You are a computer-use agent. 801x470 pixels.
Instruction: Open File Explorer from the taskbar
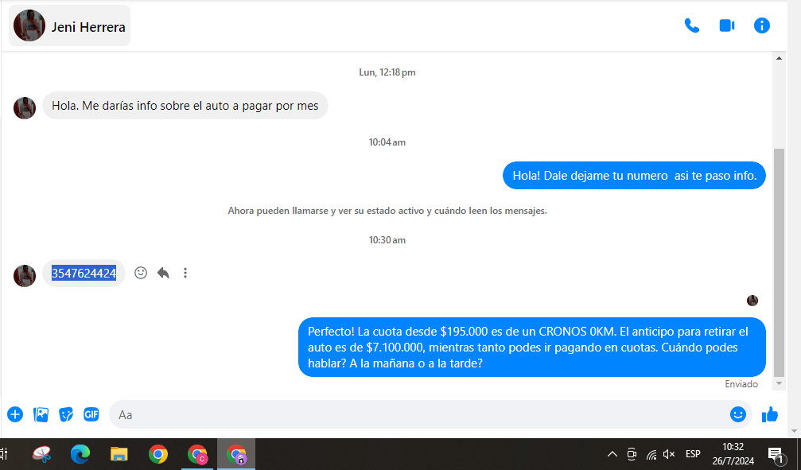point(119,454)
